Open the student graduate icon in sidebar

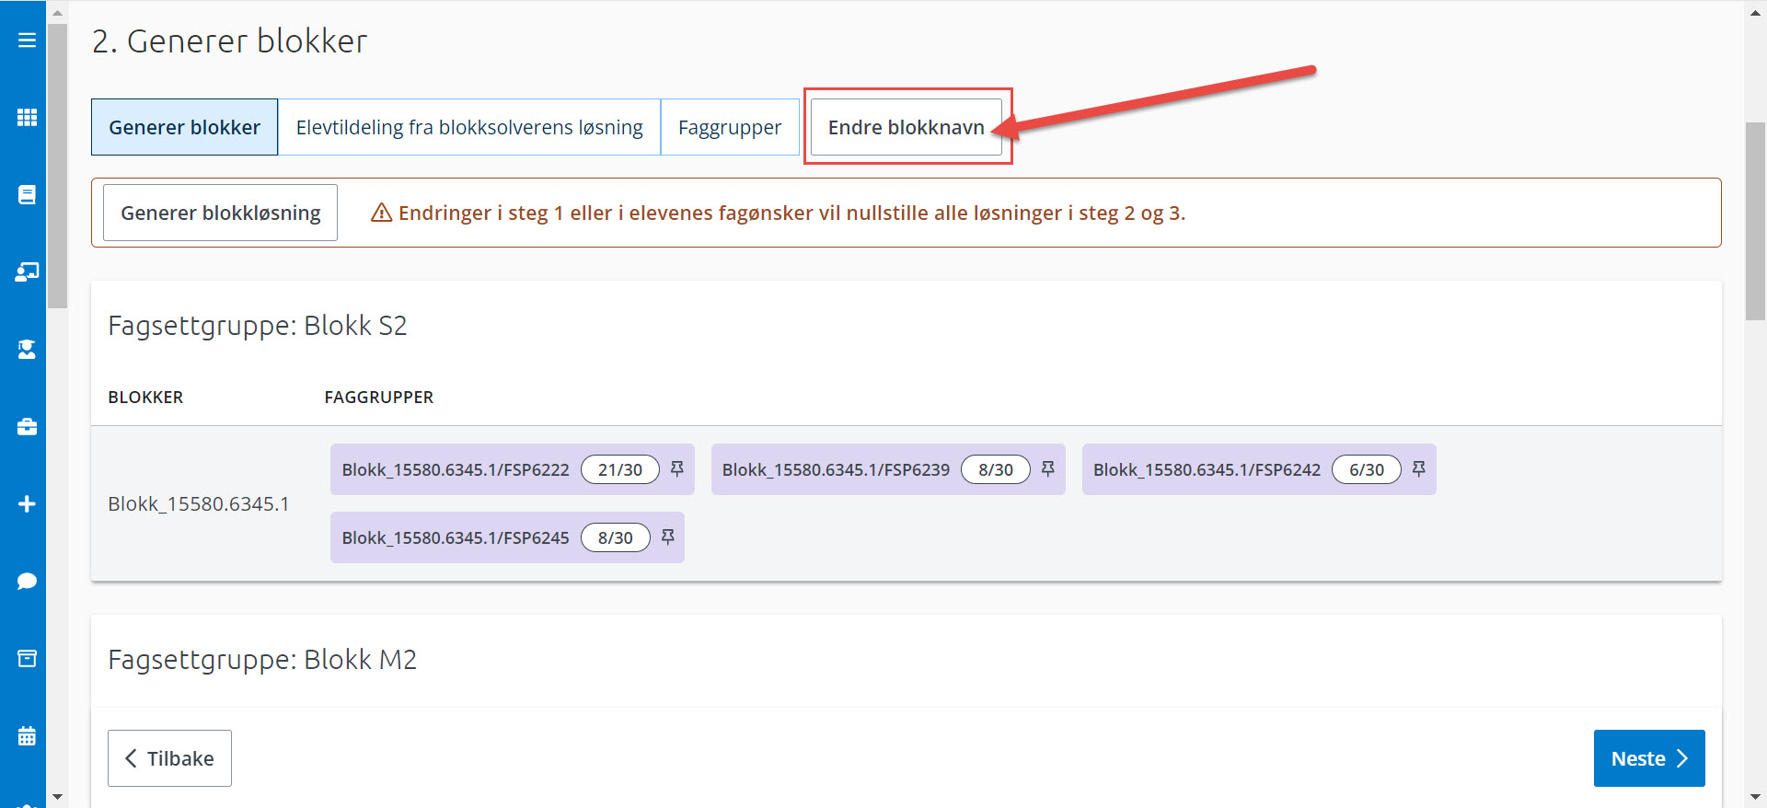point(27,350)
